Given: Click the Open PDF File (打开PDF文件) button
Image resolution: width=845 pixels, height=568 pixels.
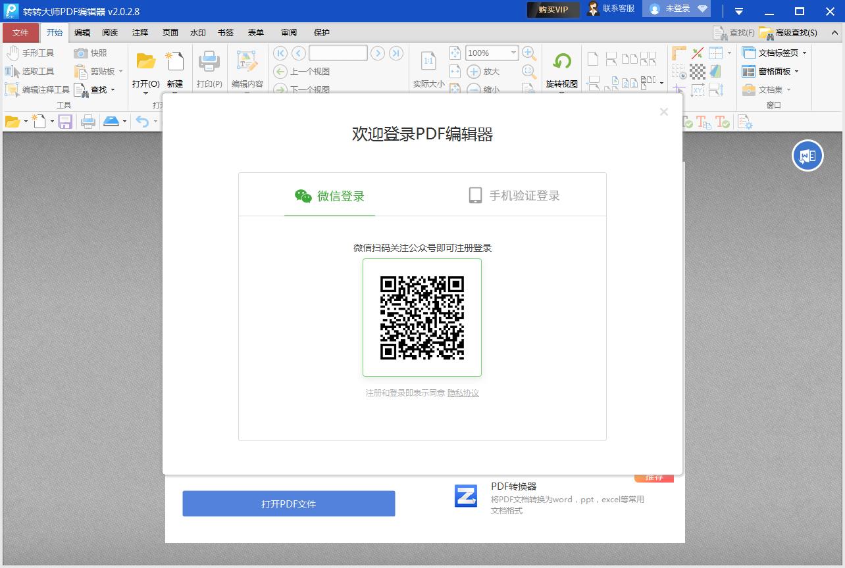Looking at the screenshot, I should pos(289,504).
